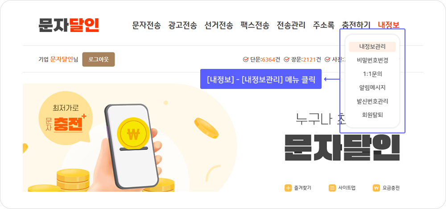This screenshot has height=209, width=446.
Task: Open the 사이트맵 list icon
Action: click(332, 188)
